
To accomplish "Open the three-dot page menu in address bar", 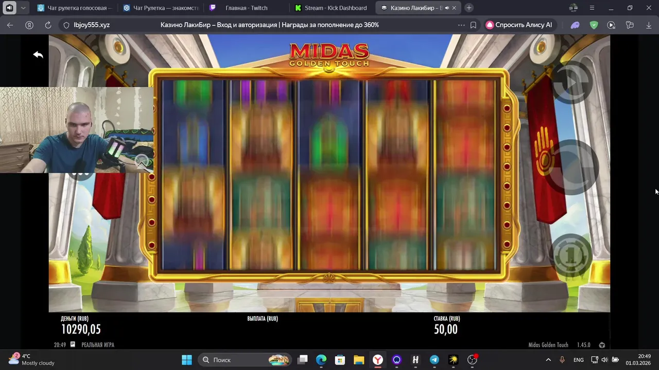I will [461, 25].
